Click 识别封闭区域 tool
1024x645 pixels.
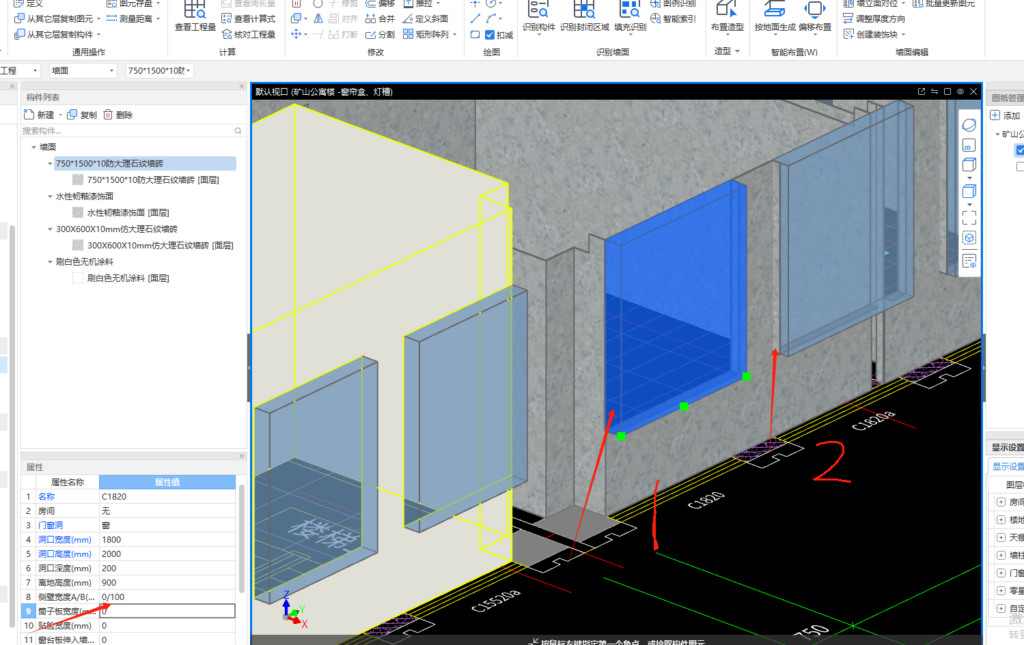coord(585,17)
